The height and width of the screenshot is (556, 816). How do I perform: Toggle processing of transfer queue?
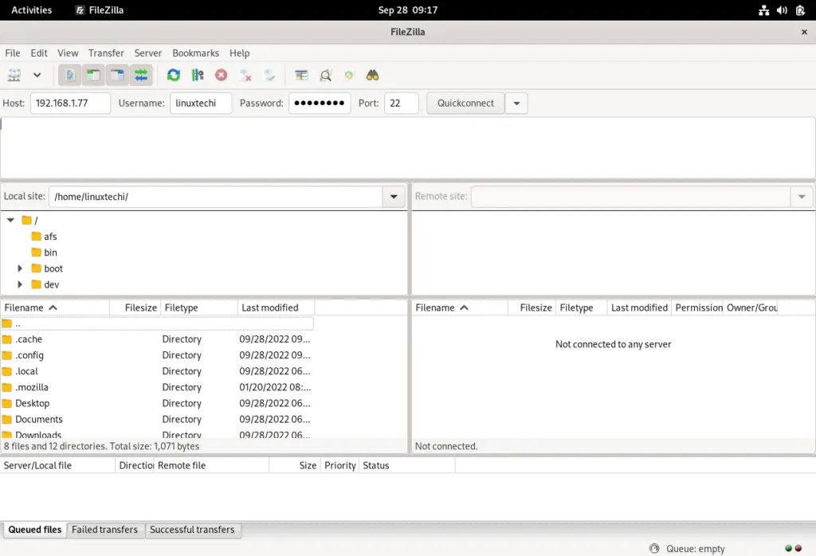click(198, 76)
